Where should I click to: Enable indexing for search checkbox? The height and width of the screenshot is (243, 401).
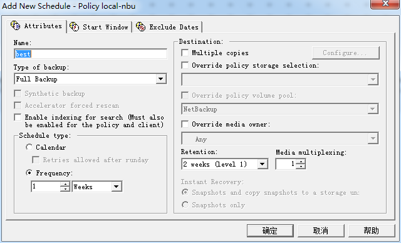18,117
